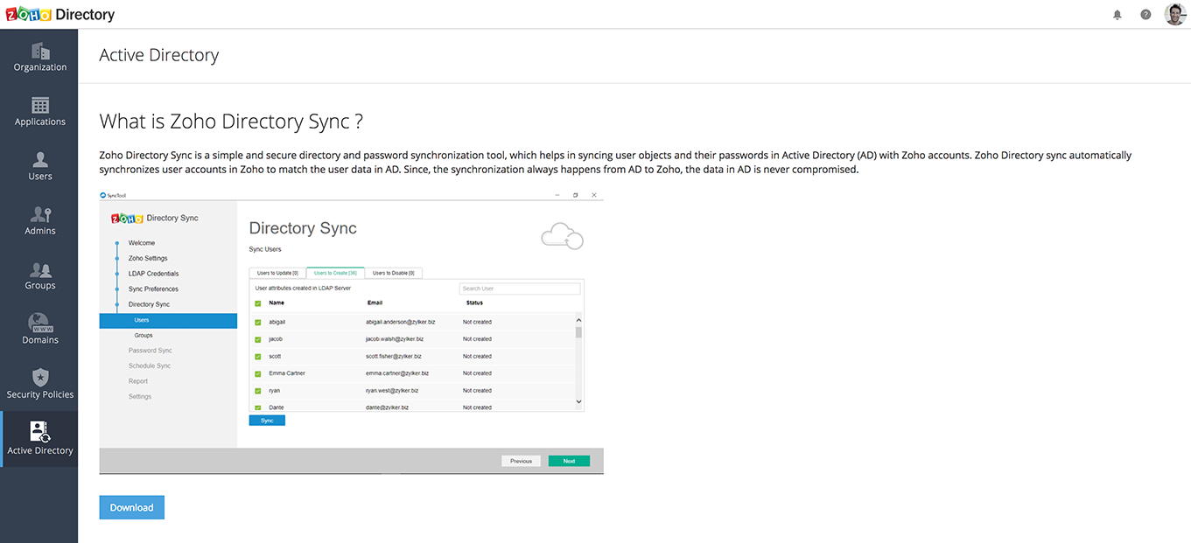Uncheck the Dante user checkbox
Screen dimensions: 1191x543
pyautogui.click(x=258, y=407)
